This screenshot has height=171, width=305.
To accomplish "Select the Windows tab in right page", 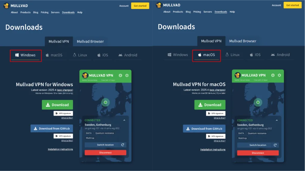I will coord(178,55).
